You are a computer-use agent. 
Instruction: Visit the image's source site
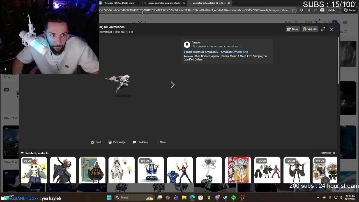click(310, 29)
